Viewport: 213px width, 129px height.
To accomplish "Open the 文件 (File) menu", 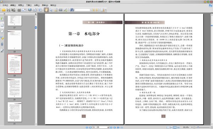I will (5, 5).
